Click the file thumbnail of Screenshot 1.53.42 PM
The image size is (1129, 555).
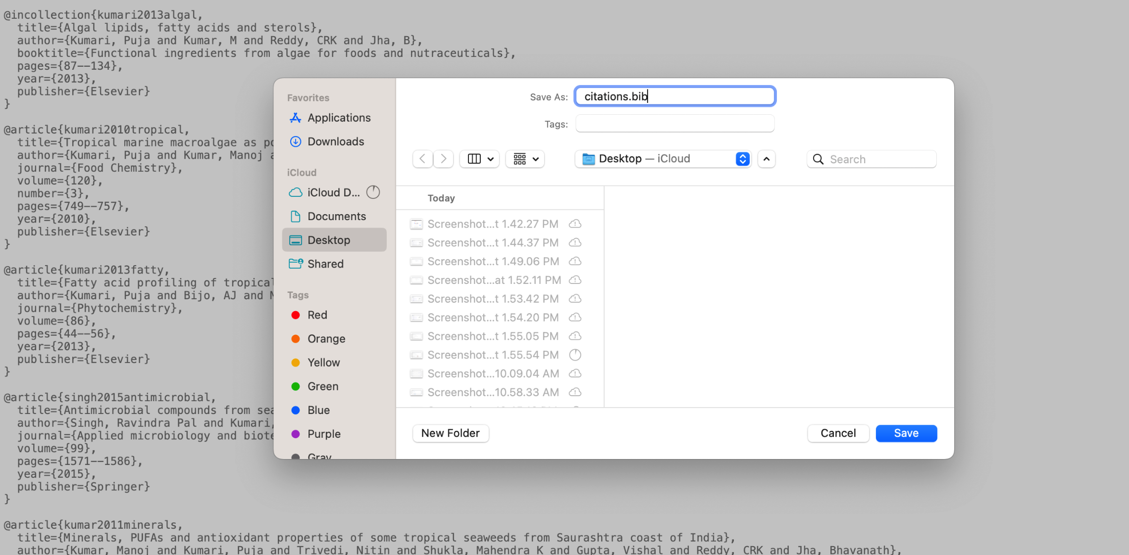click(x=416, y=299)
